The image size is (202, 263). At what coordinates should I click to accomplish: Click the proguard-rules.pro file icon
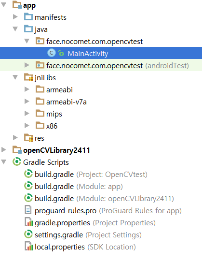click(x=28, y=210)
